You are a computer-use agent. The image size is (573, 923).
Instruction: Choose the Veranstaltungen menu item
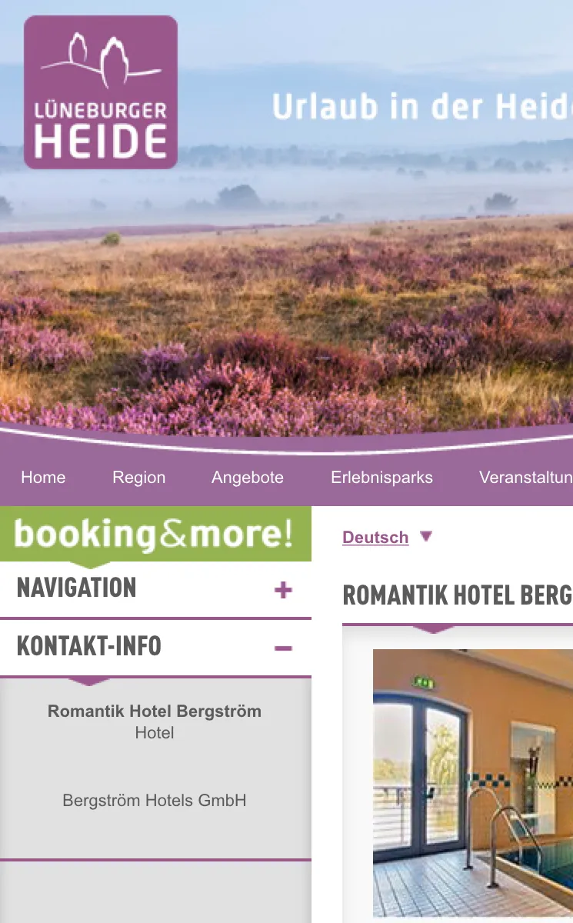click(x=526, y=478)
